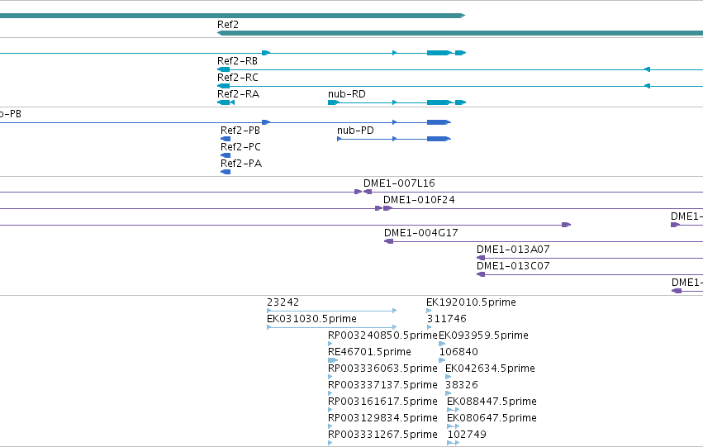Click the DME1-007L16 clone label

pyautogui.click(x=399, y=183)
